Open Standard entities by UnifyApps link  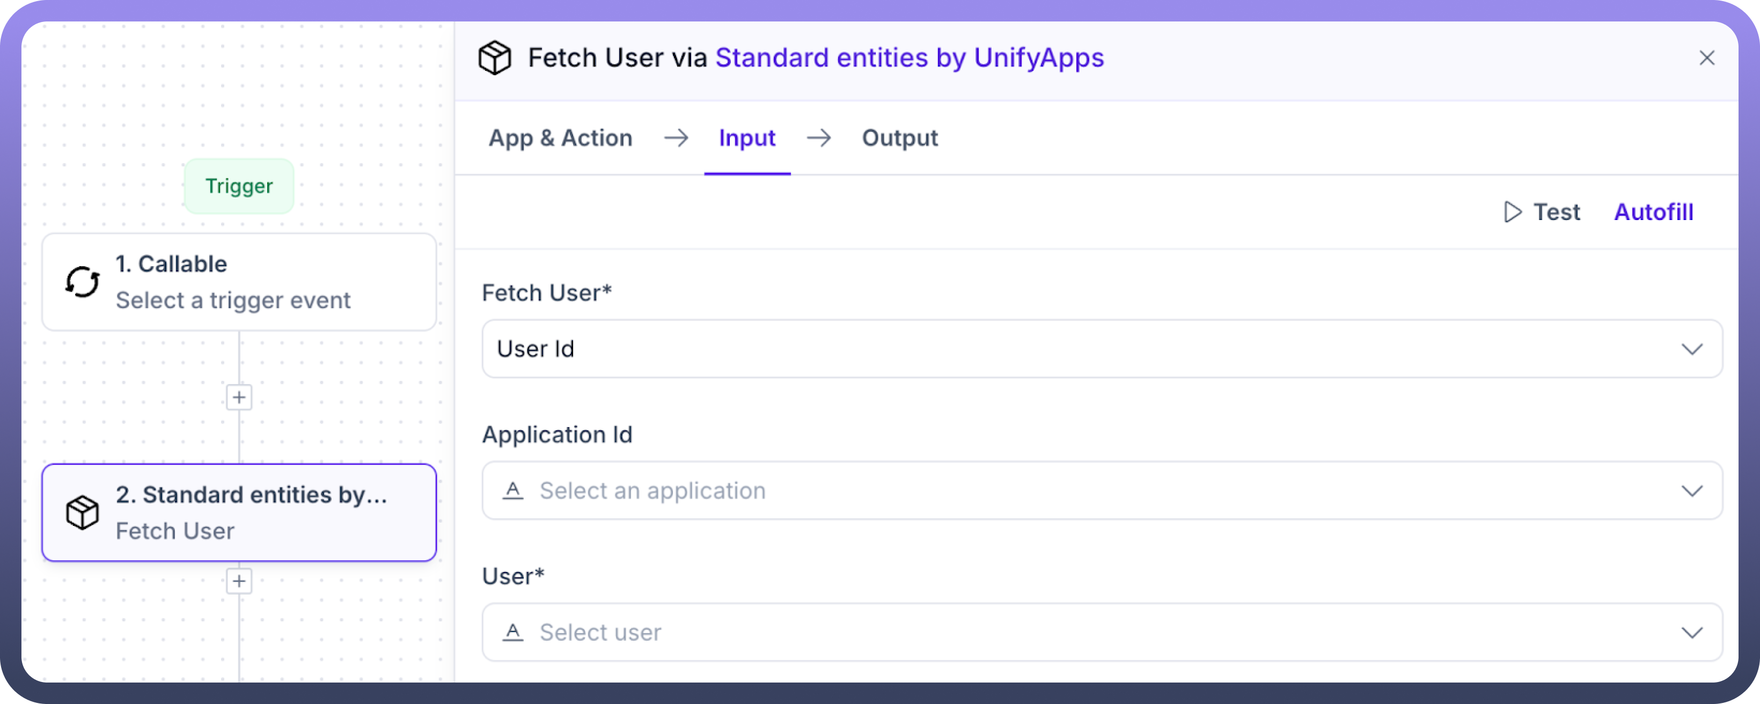pos(908,58)
